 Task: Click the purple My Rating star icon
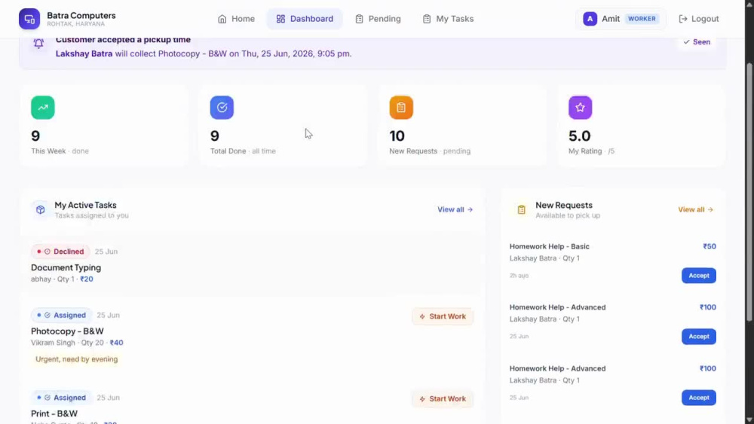pos(580,108)
